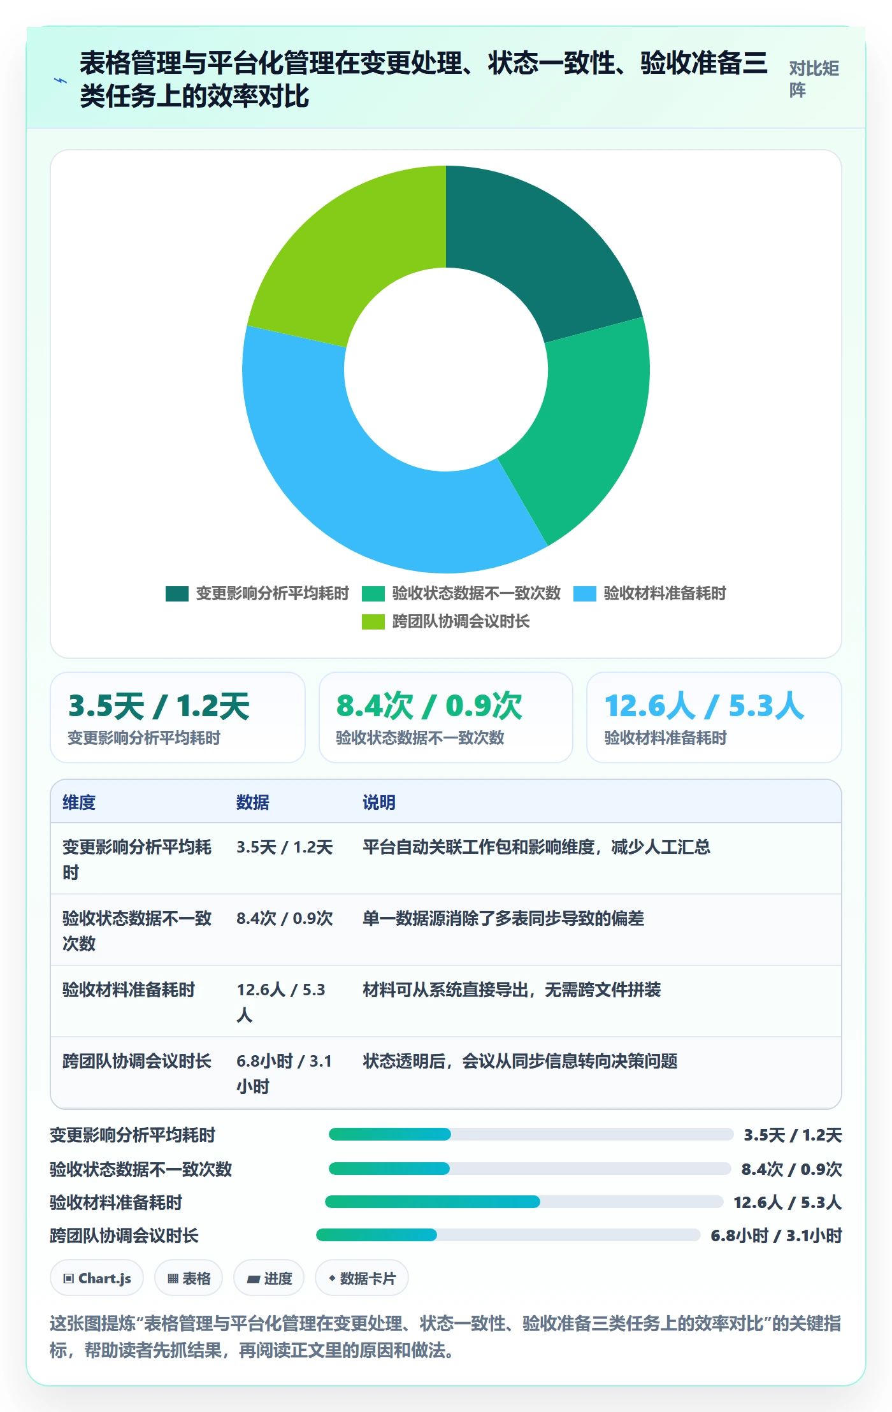Click the grid icon in 表格 chip

tap(173, 1278)
